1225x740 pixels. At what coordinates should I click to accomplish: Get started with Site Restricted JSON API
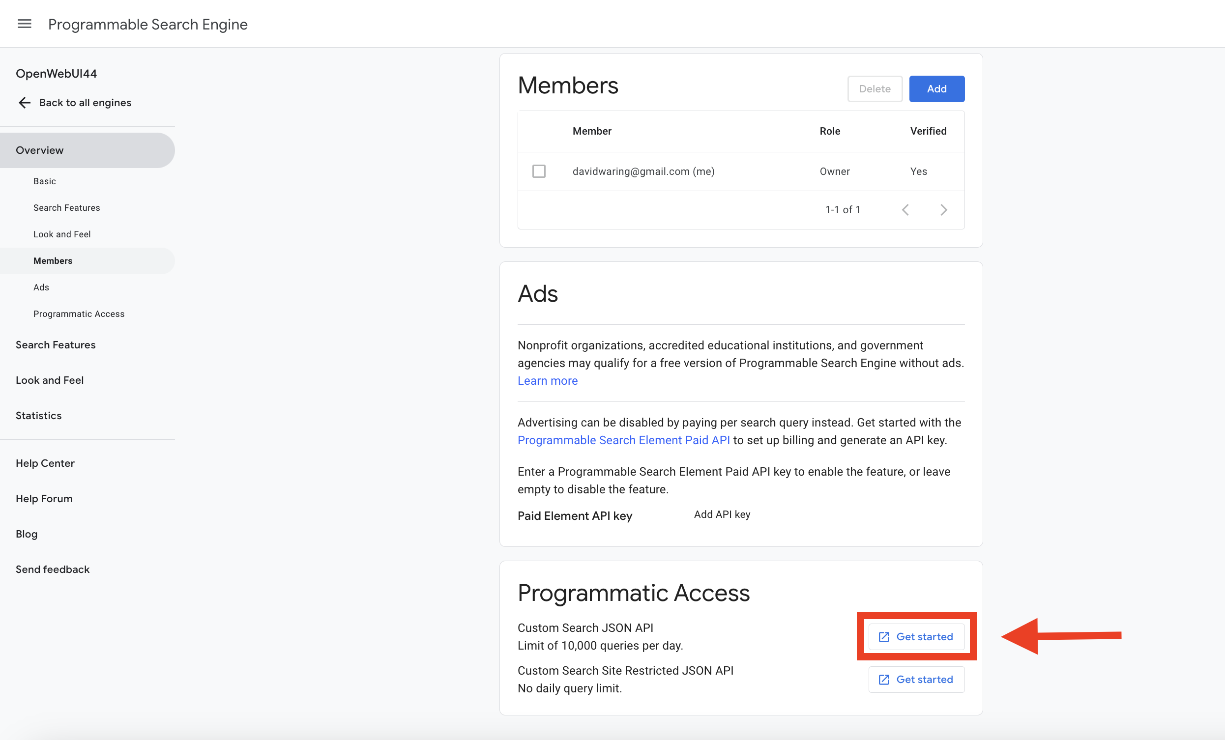point(916,680)
